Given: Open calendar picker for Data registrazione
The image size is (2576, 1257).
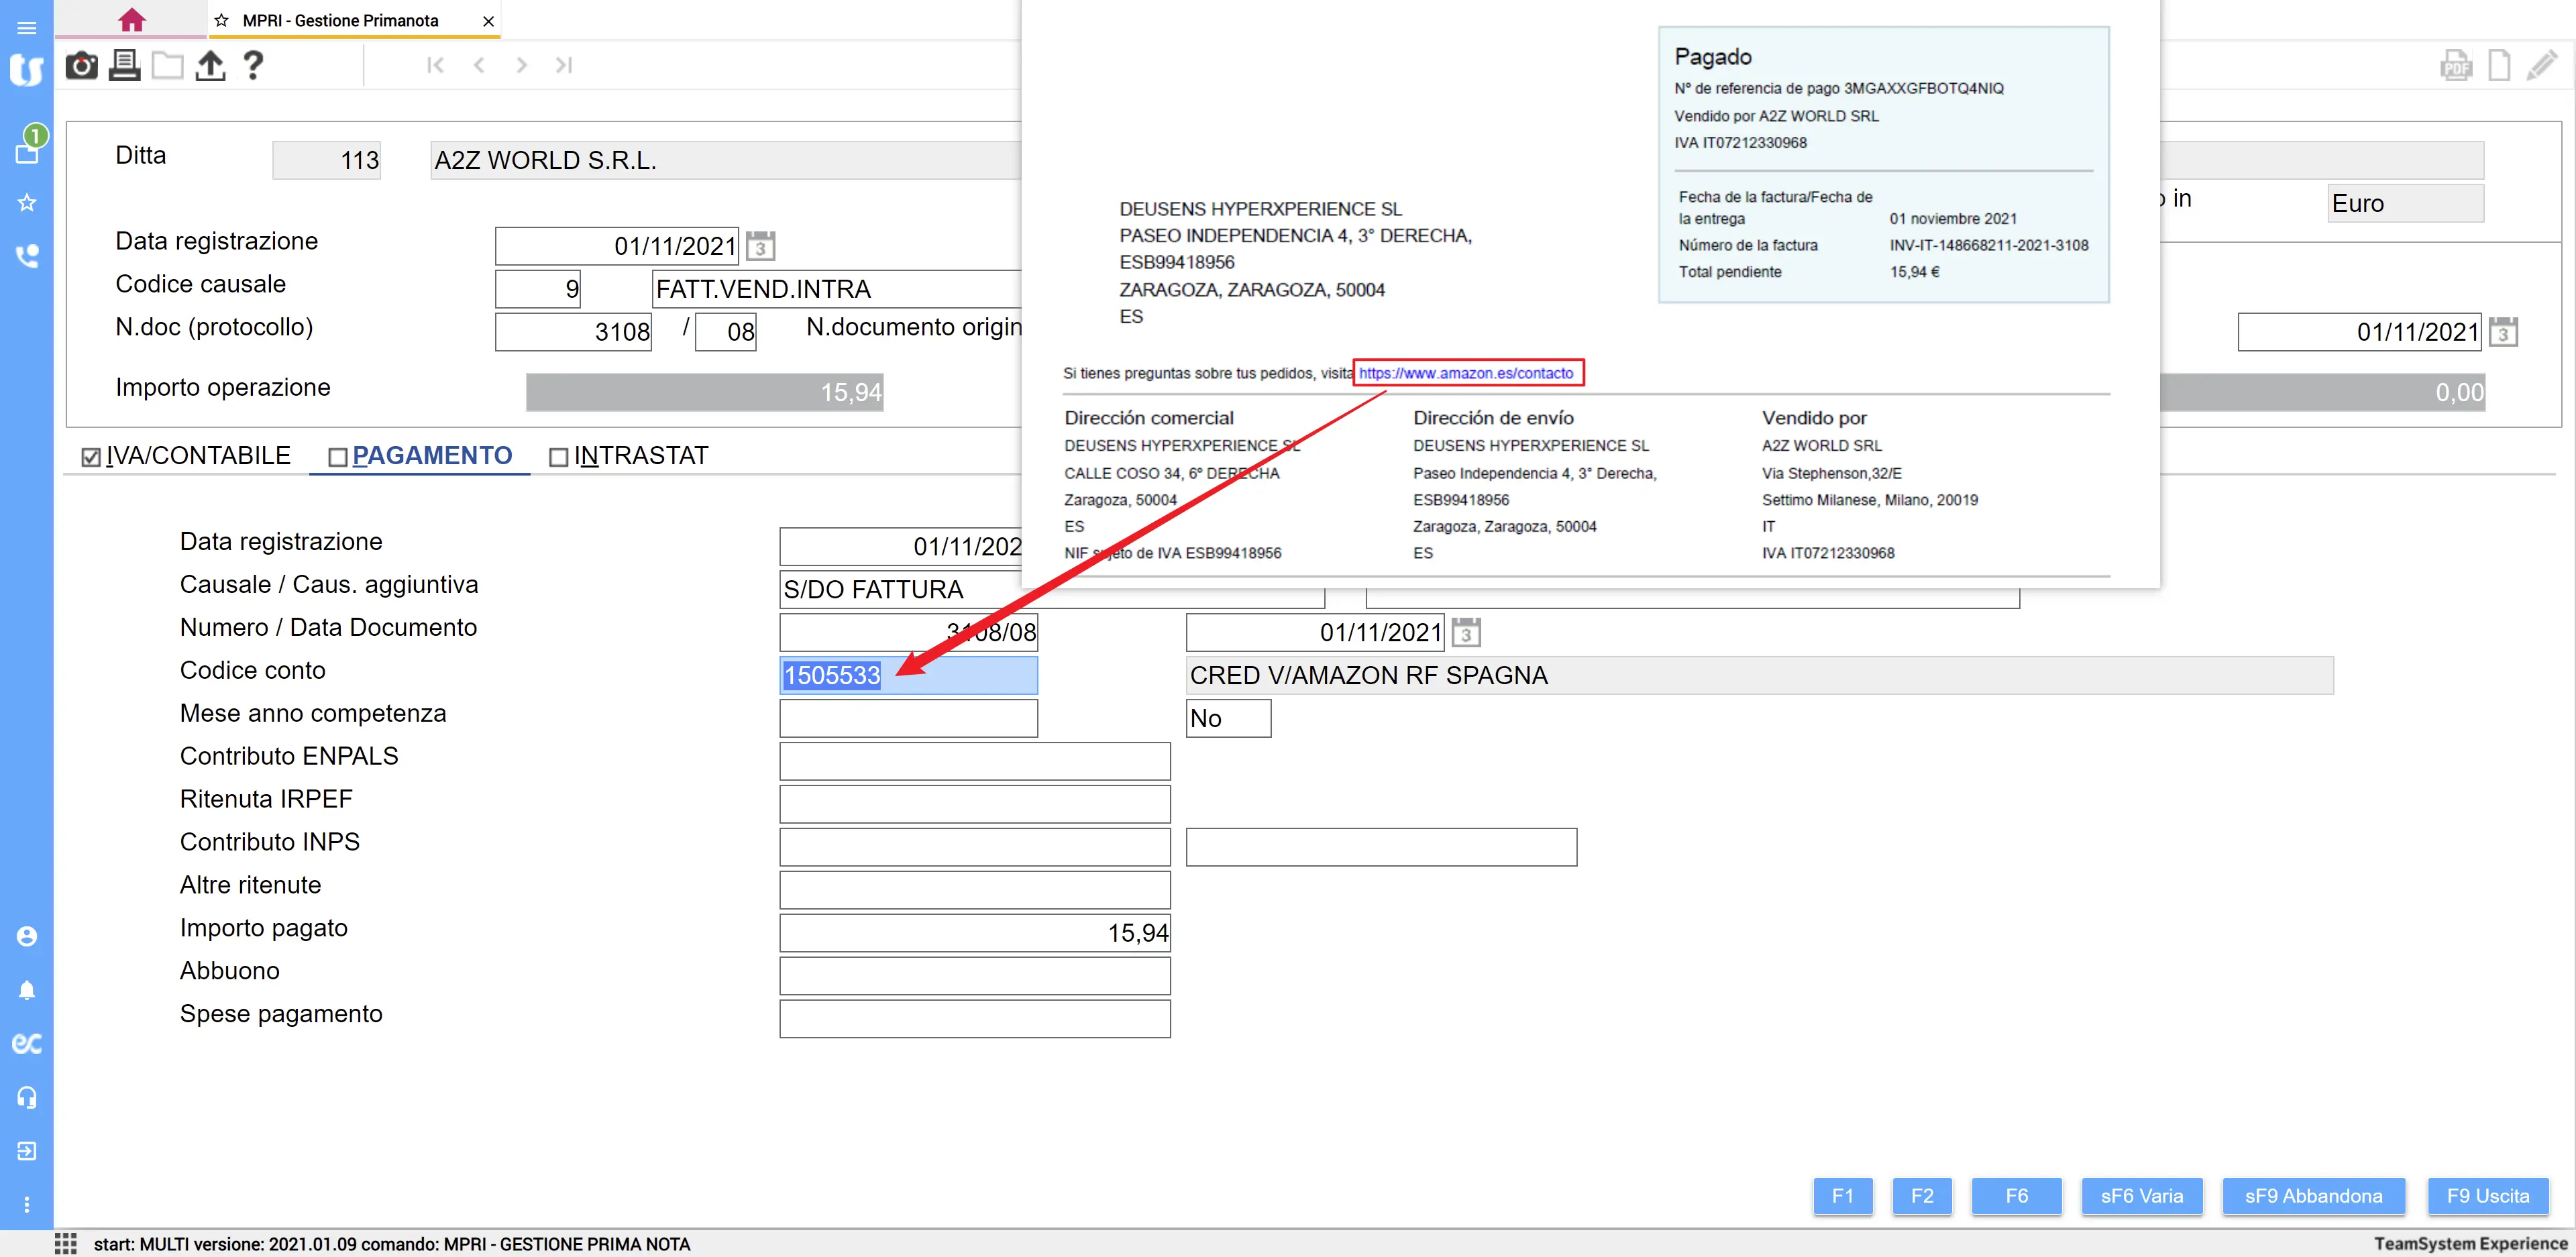Looking at the screenshot, I should [x=761, y=246].
